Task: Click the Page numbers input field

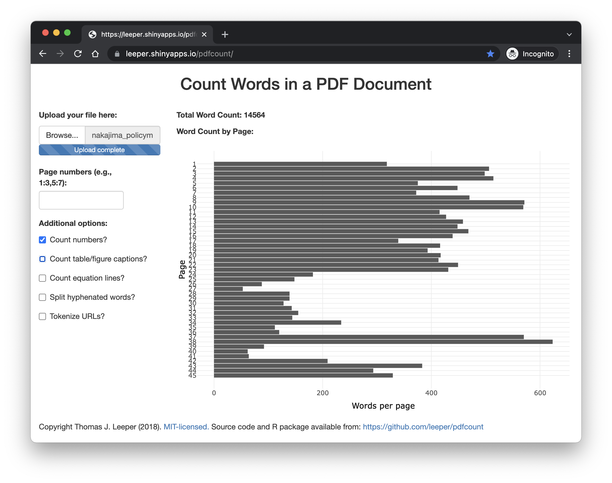Action: (x=81, y=200)
